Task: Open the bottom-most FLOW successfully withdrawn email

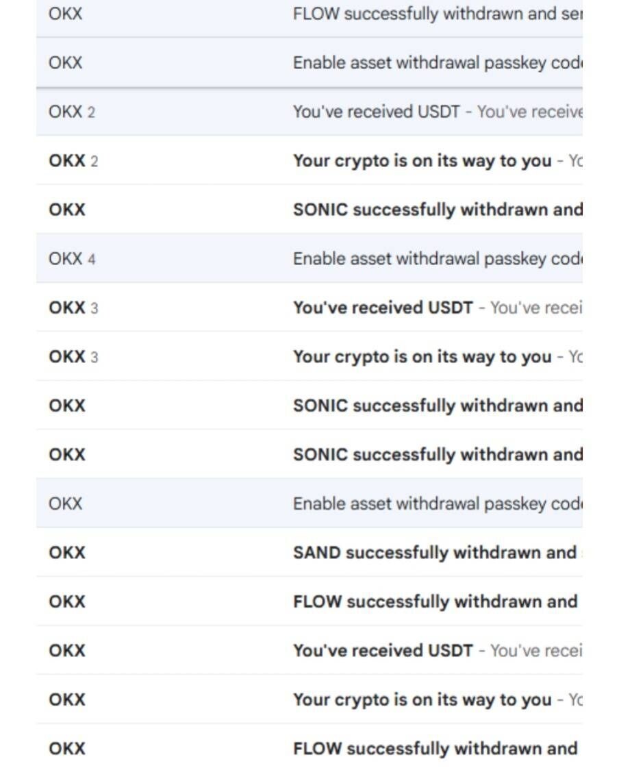Action: 434,749
